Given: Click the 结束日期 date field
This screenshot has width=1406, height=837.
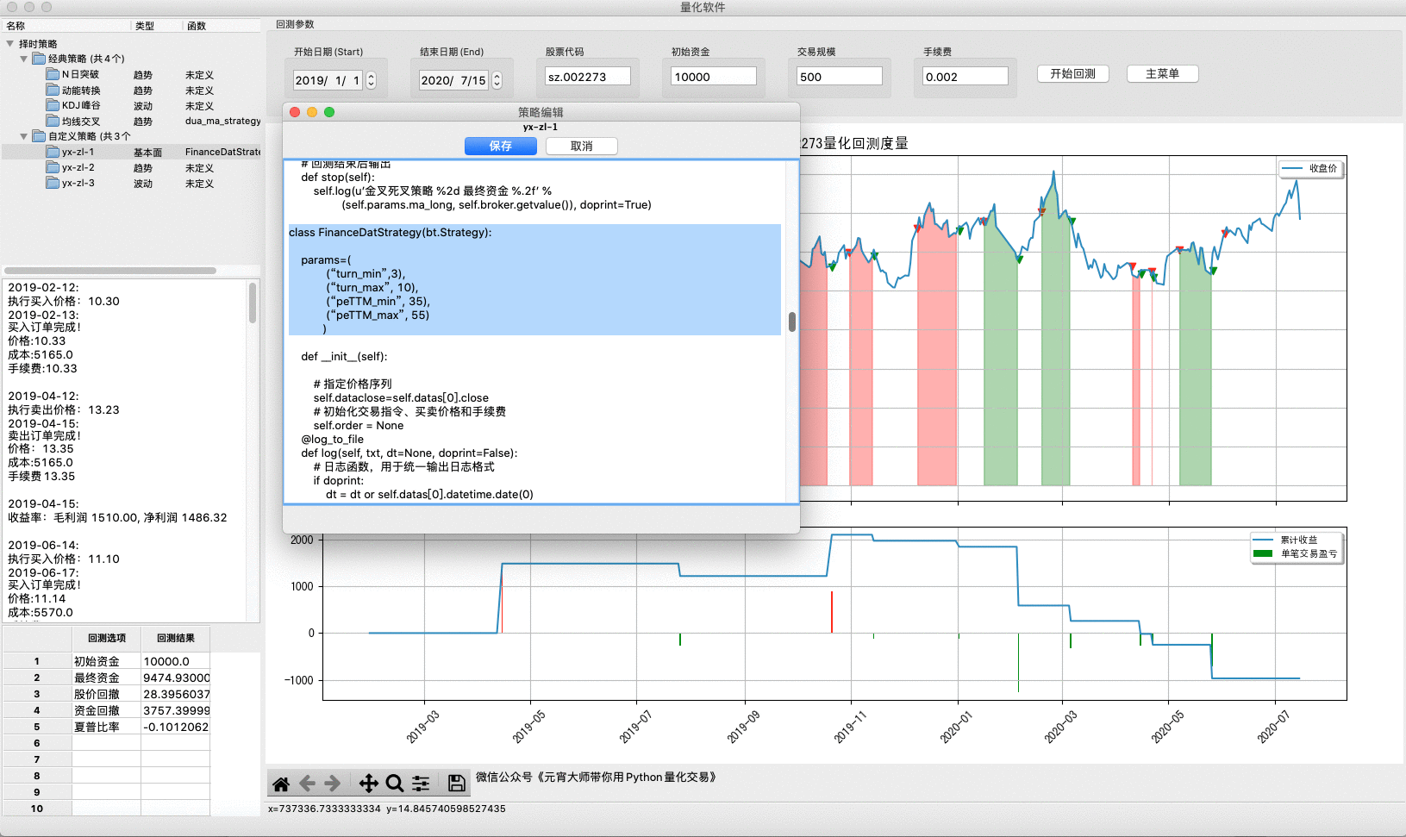Looking at the screenshot, I should pos(455,80).
